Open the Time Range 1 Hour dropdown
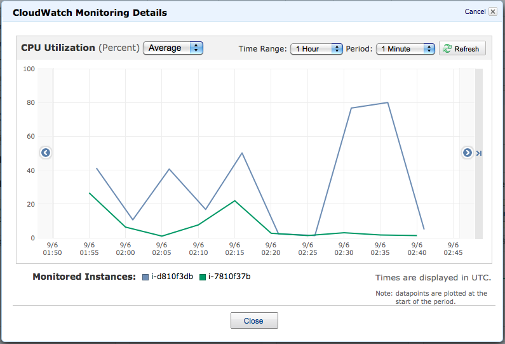The image size is (505, 344). pyautogui.click(x=316, y=49)
